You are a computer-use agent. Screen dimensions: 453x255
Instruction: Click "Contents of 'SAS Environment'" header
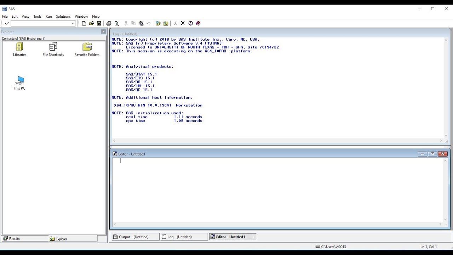(23, 39)
